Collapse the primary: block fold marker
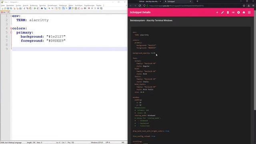This screenshot has height=144, width=256. pos(11,32)
